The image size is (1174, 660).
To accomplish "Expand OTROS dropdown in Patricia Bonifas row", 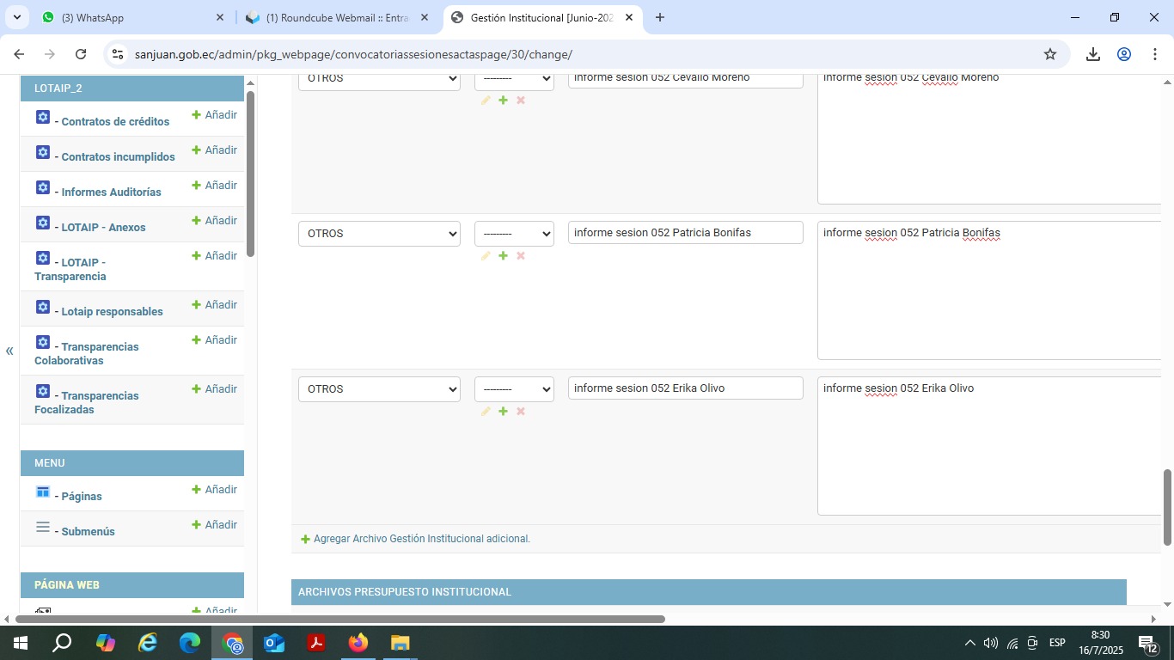I will tap(379, 234).
